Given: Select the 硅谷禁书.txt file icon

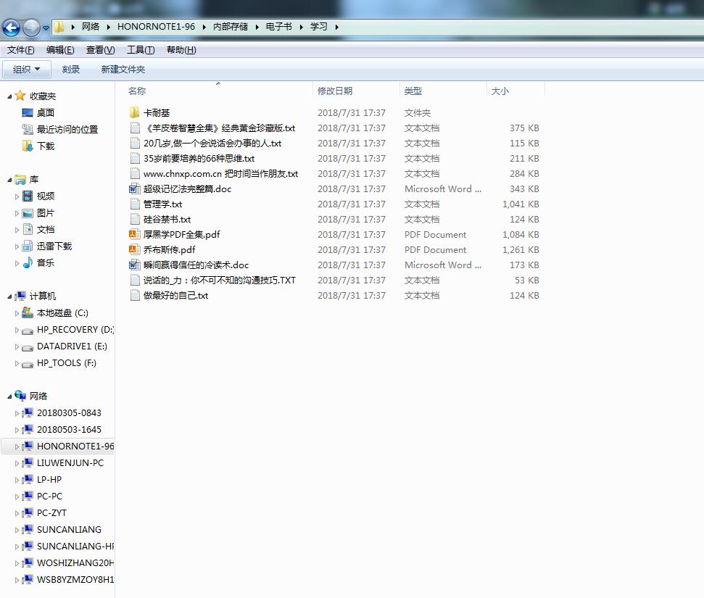Looking at the screenshot, I should 135,220.
